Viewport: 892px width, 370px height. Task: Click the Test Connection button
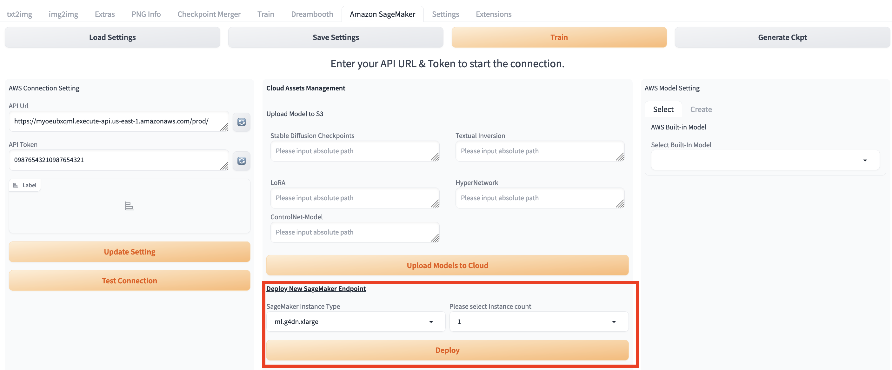click(129, 281)
